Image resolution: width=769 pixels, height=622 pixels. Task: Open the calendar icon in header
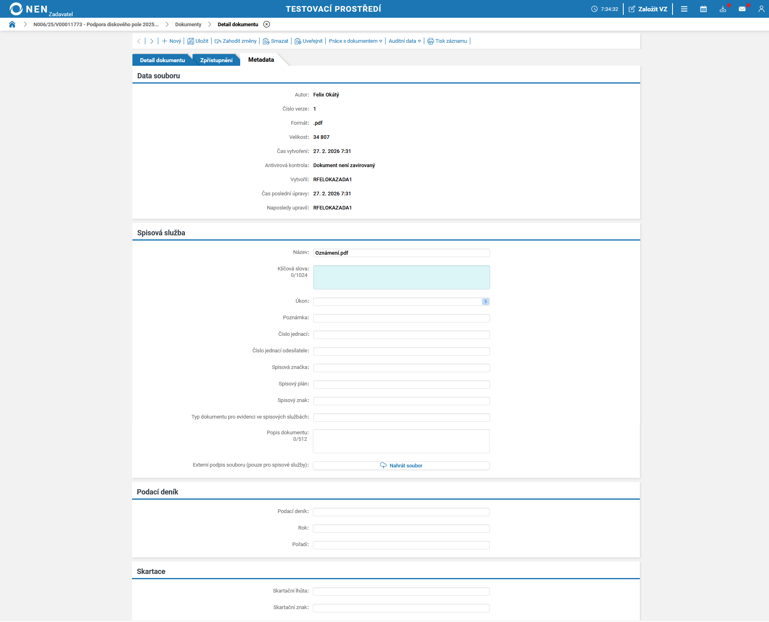tap(703, 9)
